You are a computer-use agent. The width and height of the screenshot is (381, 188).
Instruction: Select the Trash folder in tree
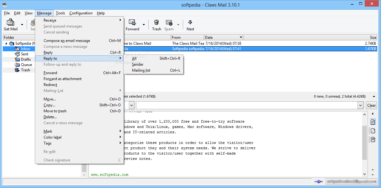pos(25,70)
